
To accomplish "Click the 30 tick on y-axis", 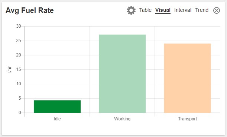I will 19,26.
